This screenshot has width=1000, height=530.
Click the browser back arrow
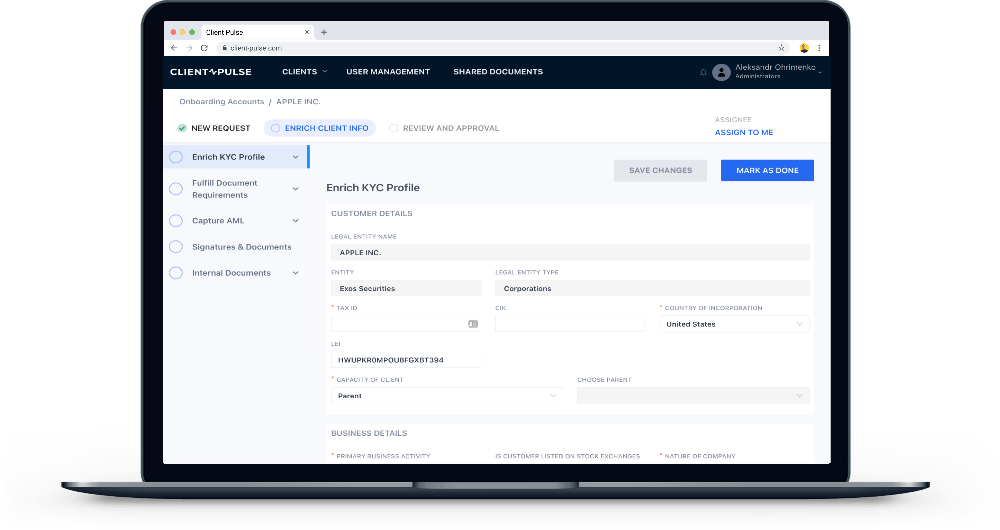(174, 48)
